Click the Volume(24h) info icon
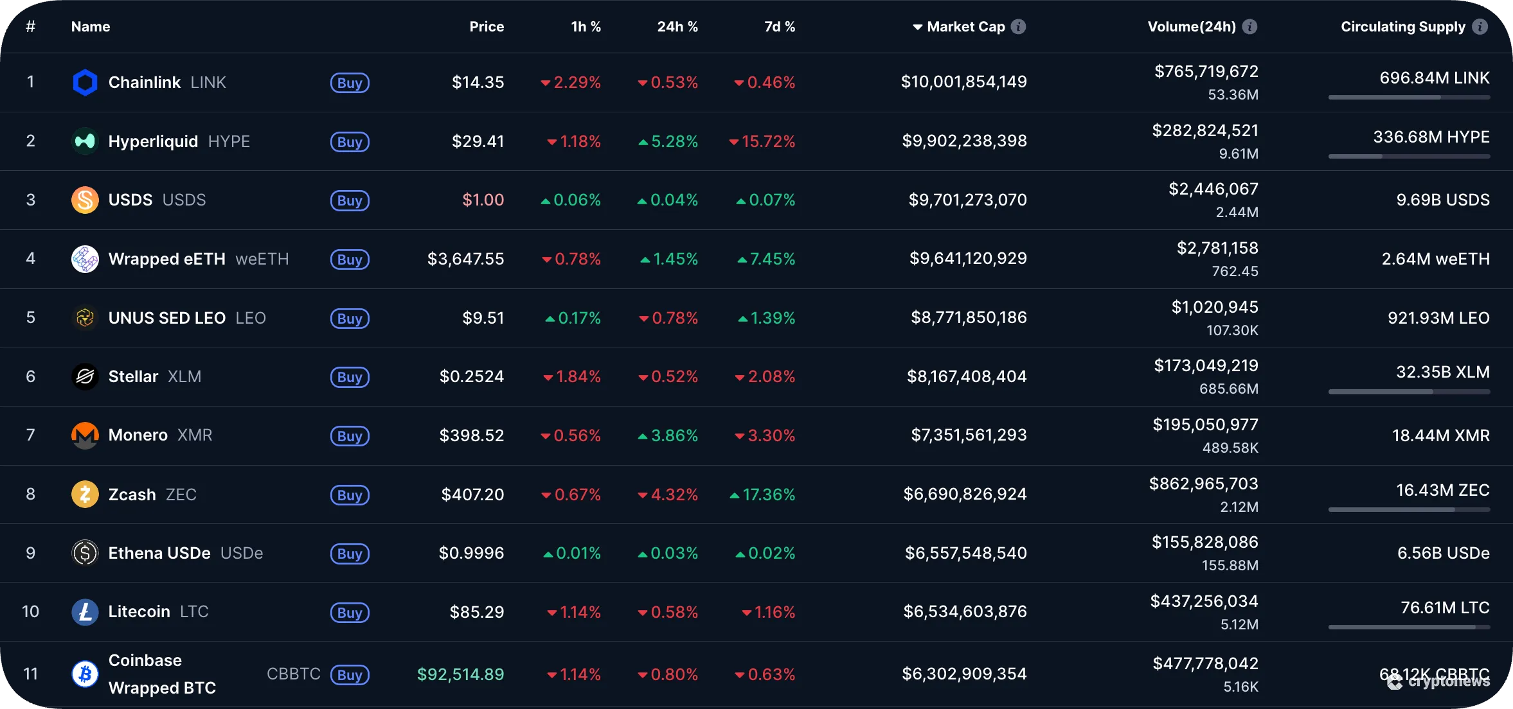Screen dimensions: 1513x709 1249,26
